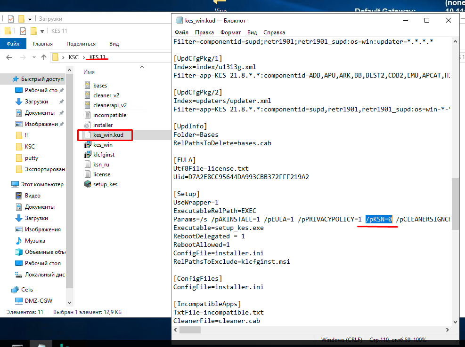
Task: Open Музыка in the navigation pane
Action: tap(35, 241)
